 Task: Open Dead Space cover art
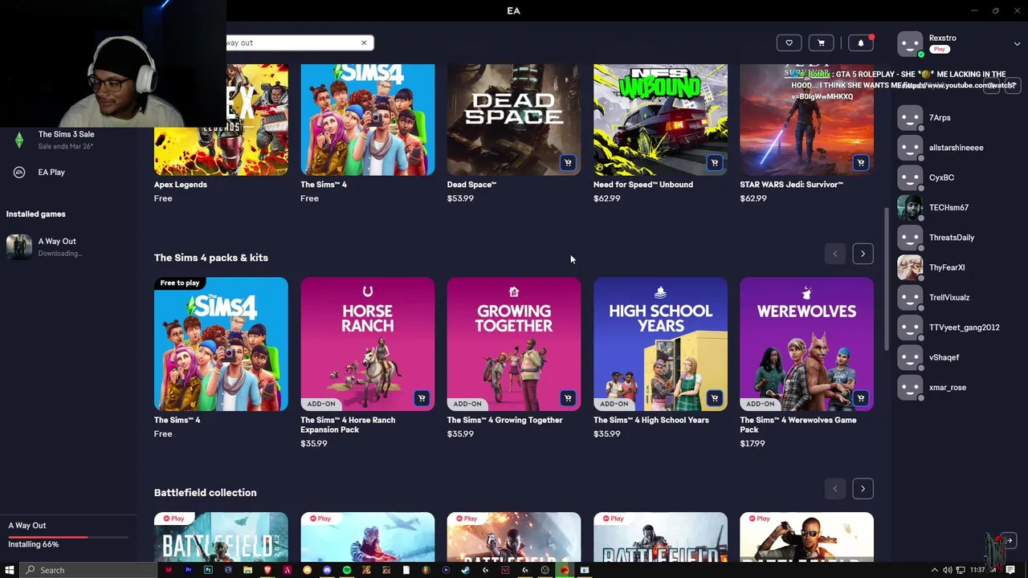514,120
